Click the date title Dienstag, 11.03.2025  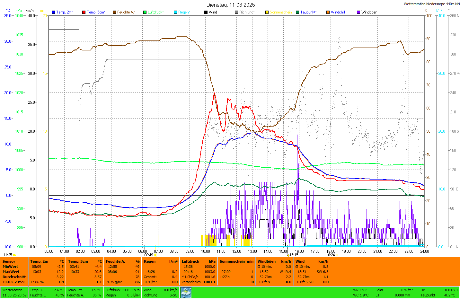[231, 5]
